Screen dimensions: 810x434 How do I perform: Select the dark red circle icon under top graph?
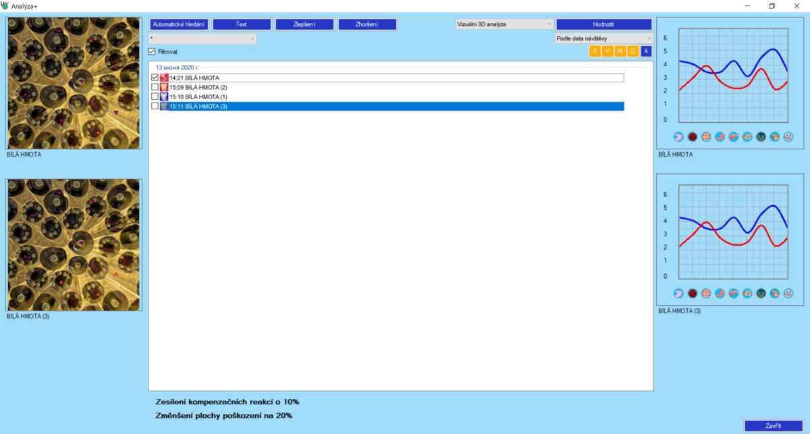(692, 137)
